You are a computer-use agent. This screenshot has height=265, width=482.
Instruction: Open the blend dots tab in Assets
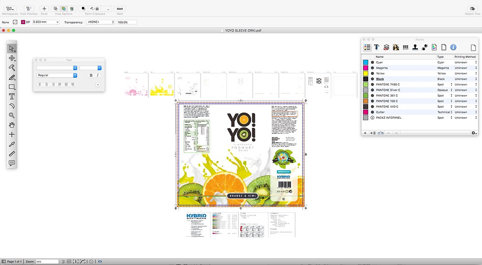tap(425, 47)
